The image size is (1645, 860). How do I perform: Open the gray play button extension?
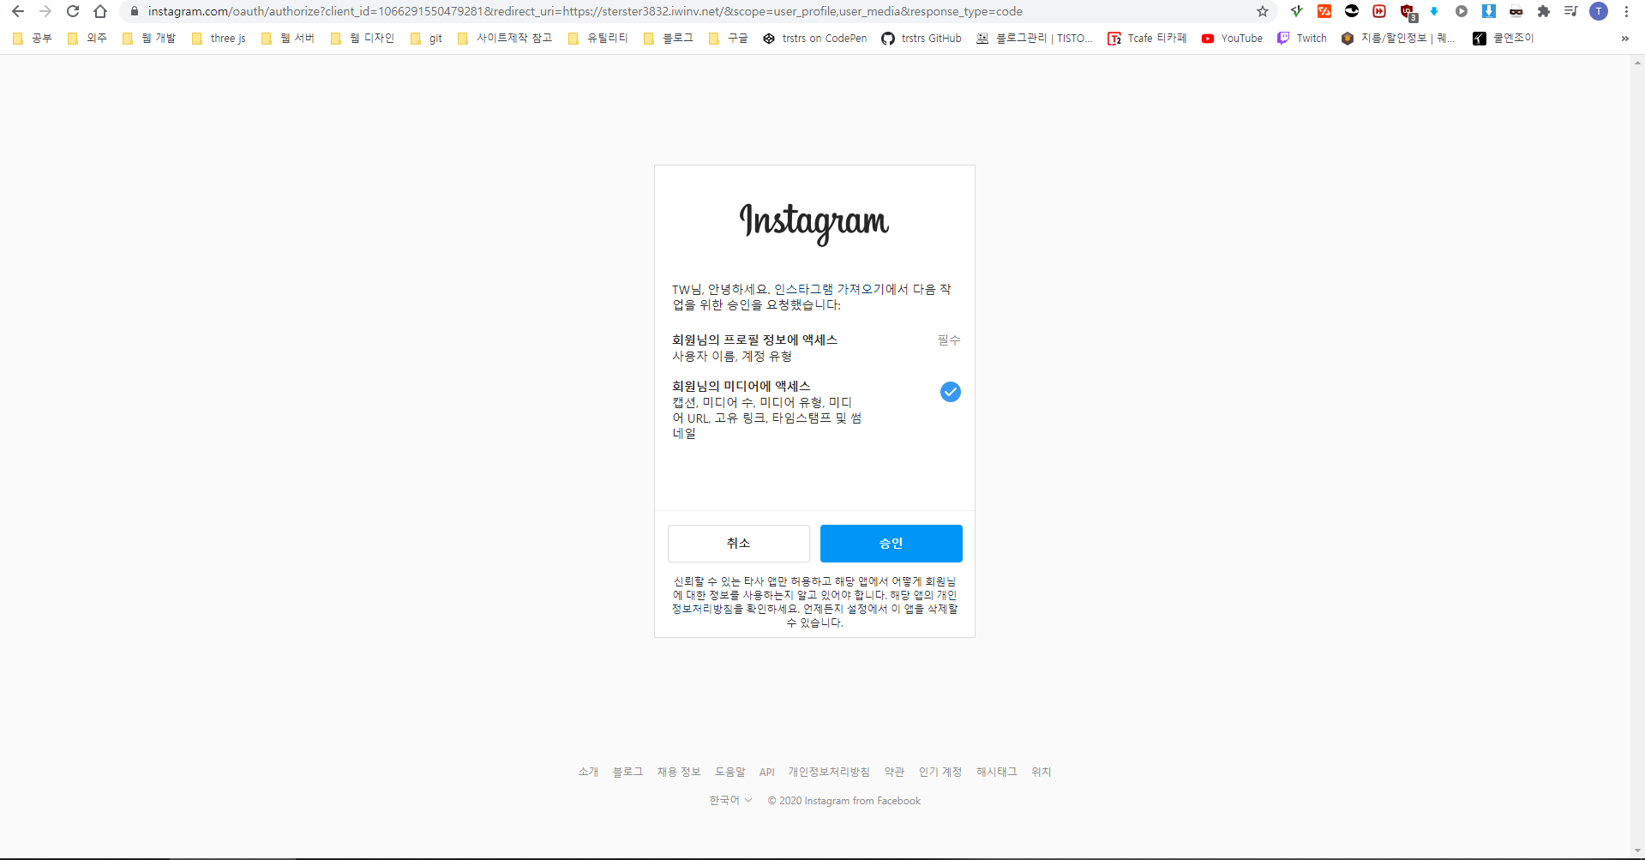coord(1462,11)
